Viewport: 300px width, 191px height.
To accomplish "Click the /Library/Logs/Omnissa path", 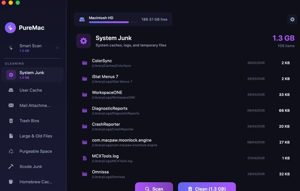I will point(108,177).
